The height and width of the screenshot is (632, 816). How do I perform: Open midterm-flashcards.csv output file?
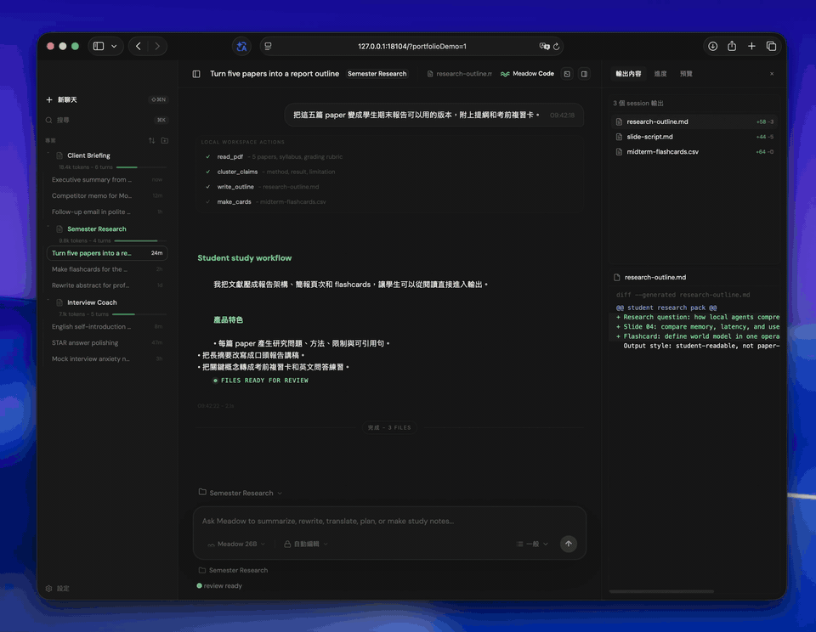point(694,152)
